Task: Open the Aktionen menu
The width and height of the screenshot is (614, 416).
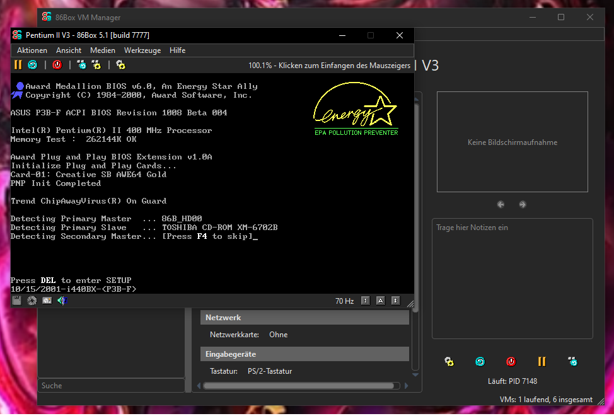Action: click(32, 50)
